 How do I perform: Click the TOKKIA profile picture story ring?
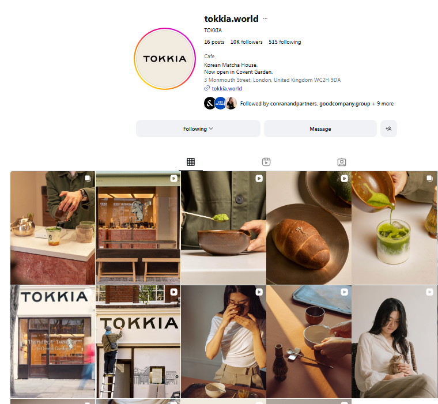(165, 59)
